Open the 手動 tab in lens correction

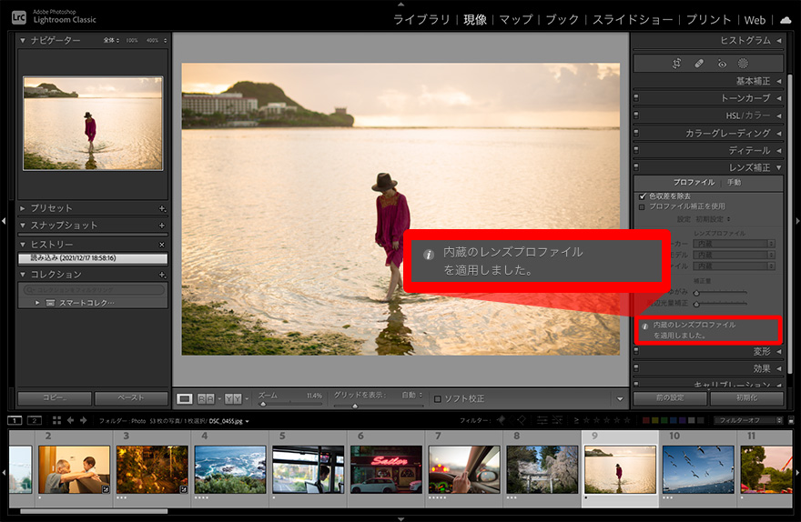pyautogui.click(x=734, y=183)
